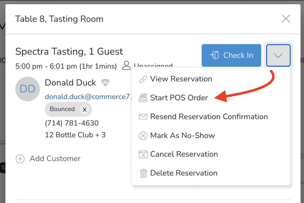This screenshot has height=203, width=304.
Task: Click the cash register icon for POS order
Action: (x=143, y=98)
